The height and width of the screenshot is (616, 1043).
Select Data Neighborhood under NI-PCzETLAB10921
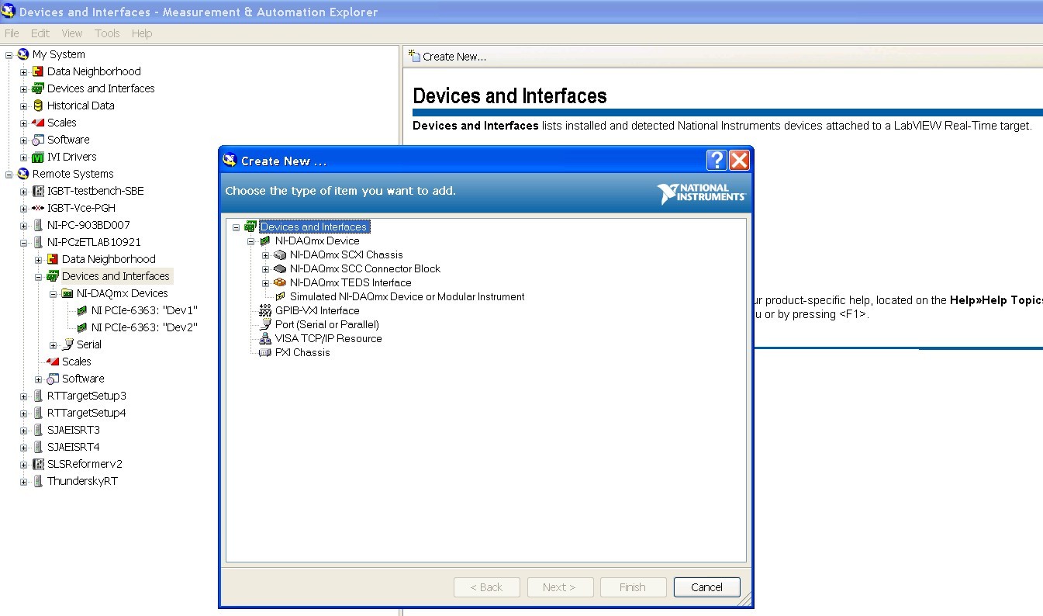(109, 259)
